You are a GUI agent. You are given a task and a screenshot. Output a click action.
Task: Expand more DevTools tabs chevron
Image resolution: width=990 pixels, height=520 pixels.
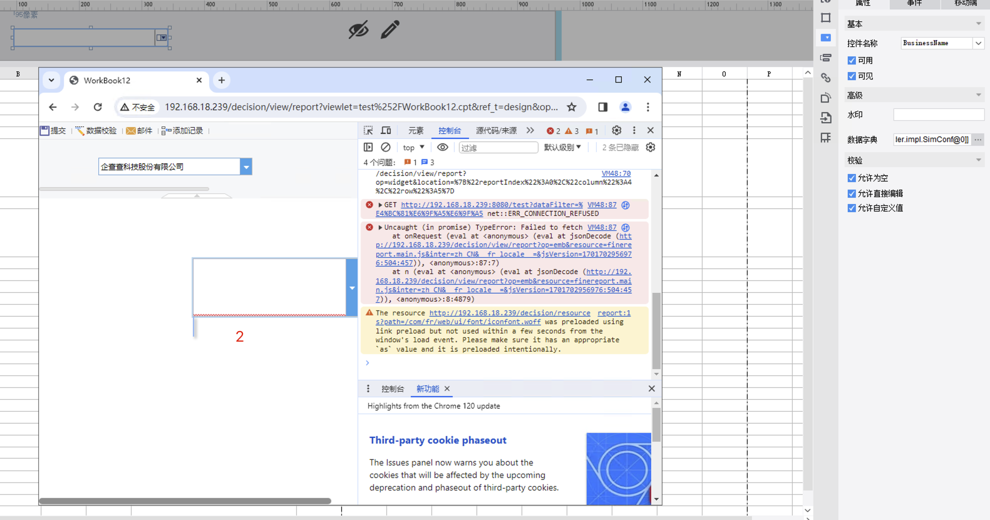point(530,130)
